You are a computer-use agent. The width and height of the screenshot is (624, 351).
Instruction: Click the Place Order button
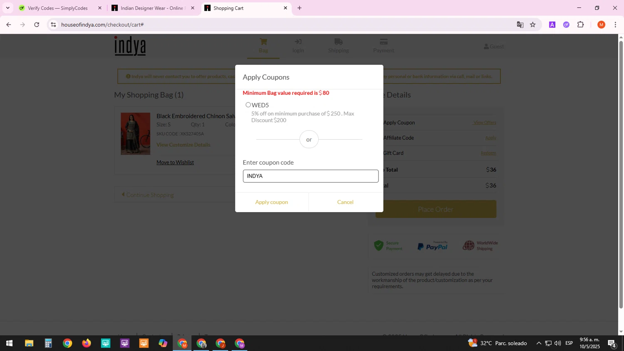coord(436,209)
